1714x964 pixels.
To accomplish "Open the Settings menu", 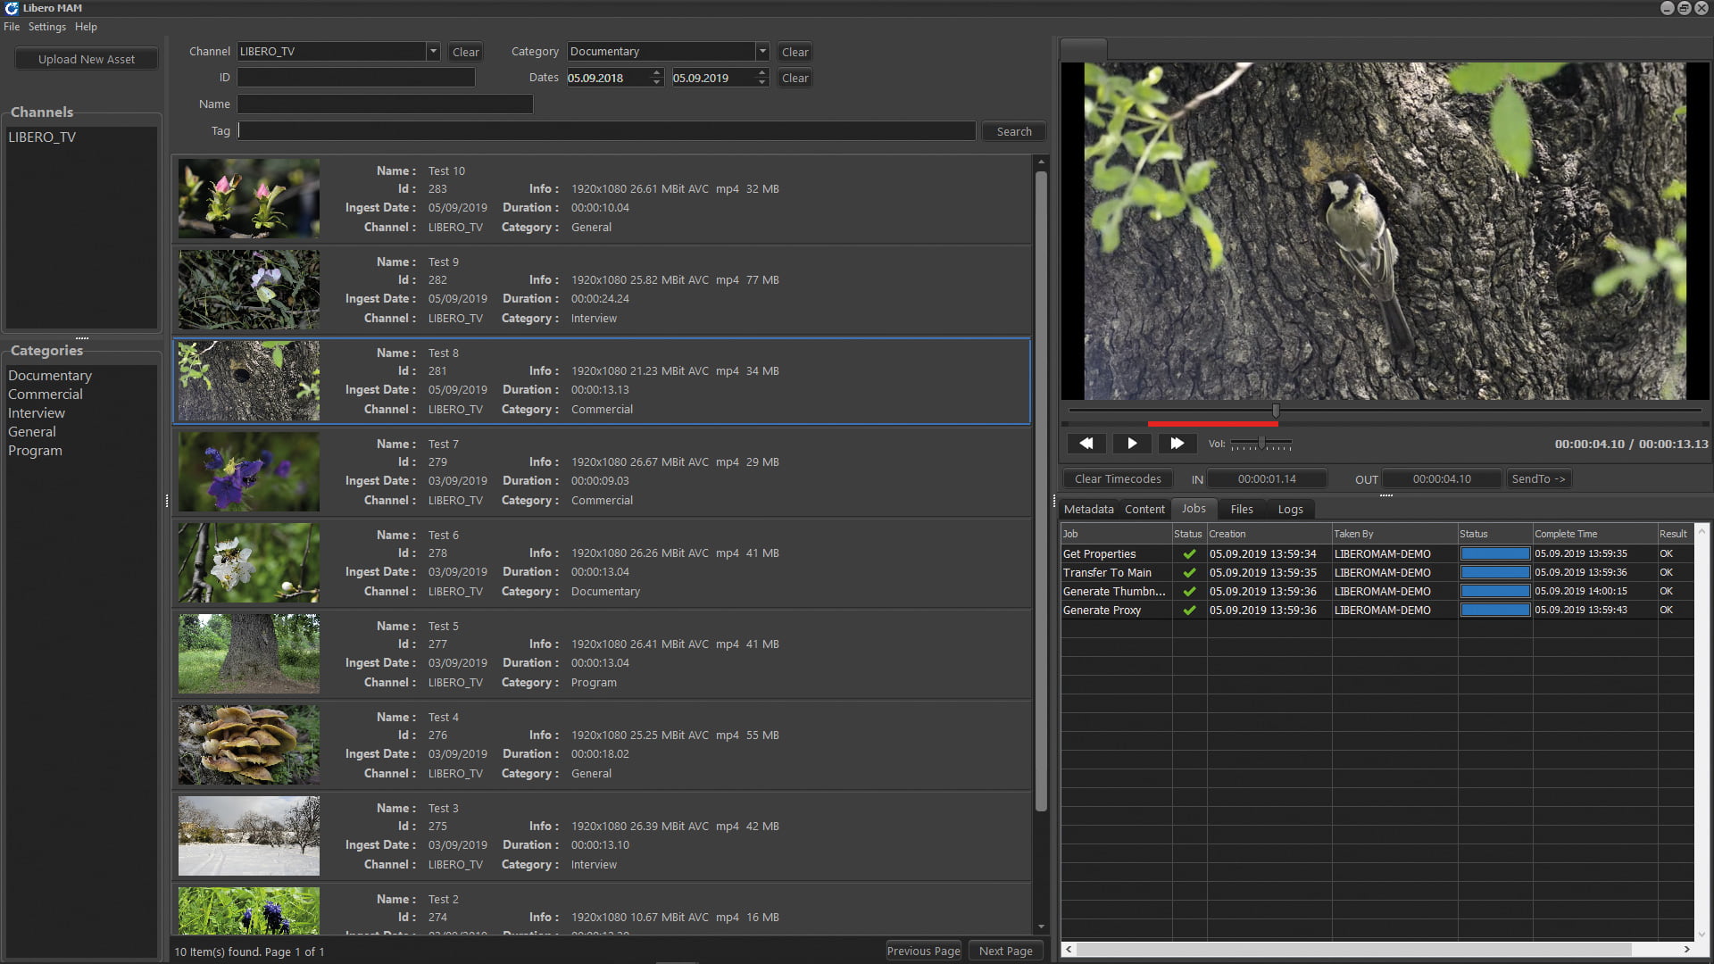I will 46,27.
